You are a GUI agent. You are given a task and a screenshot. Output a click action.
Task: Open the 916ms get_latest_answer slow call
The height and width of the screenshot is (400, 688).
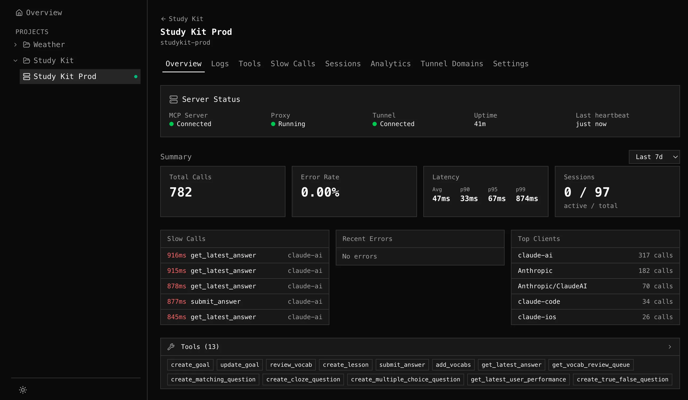[245, 255]
